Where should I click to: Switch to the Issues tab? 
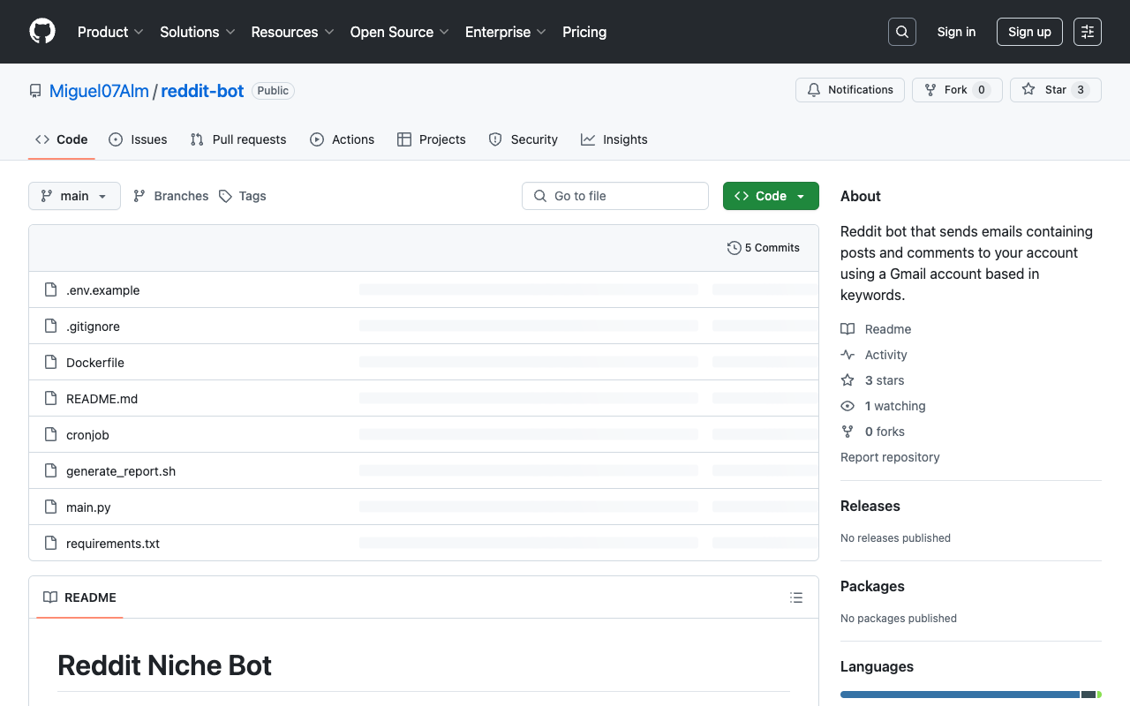tap(138, 139)
